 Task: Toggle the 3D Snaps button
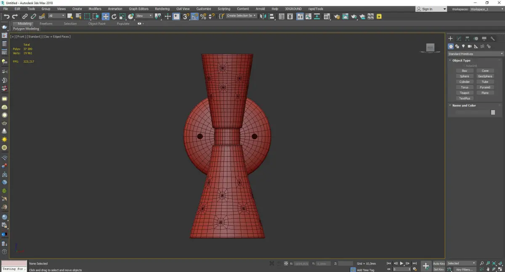tap(186, 16)
